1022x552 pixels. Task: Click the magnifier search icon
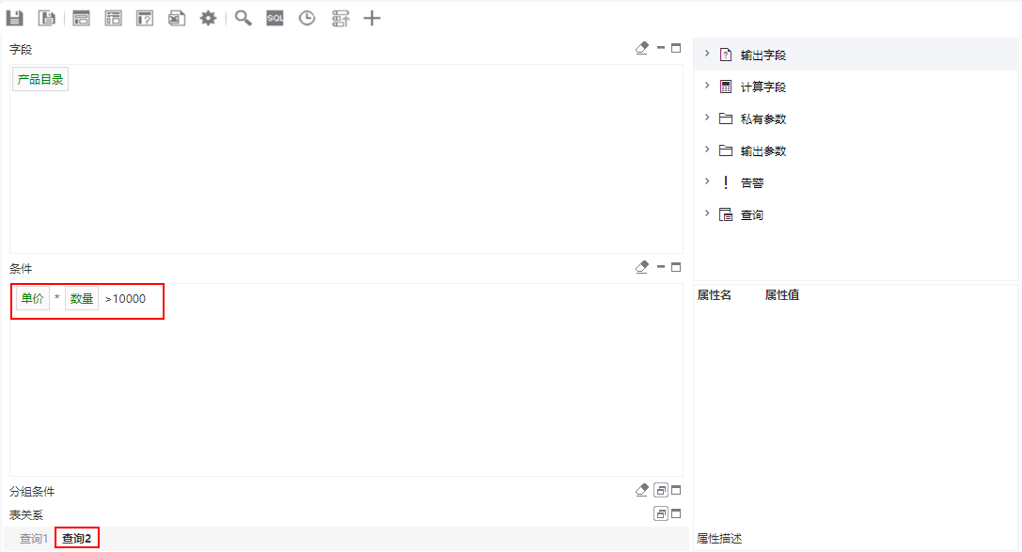pos(244,18)
